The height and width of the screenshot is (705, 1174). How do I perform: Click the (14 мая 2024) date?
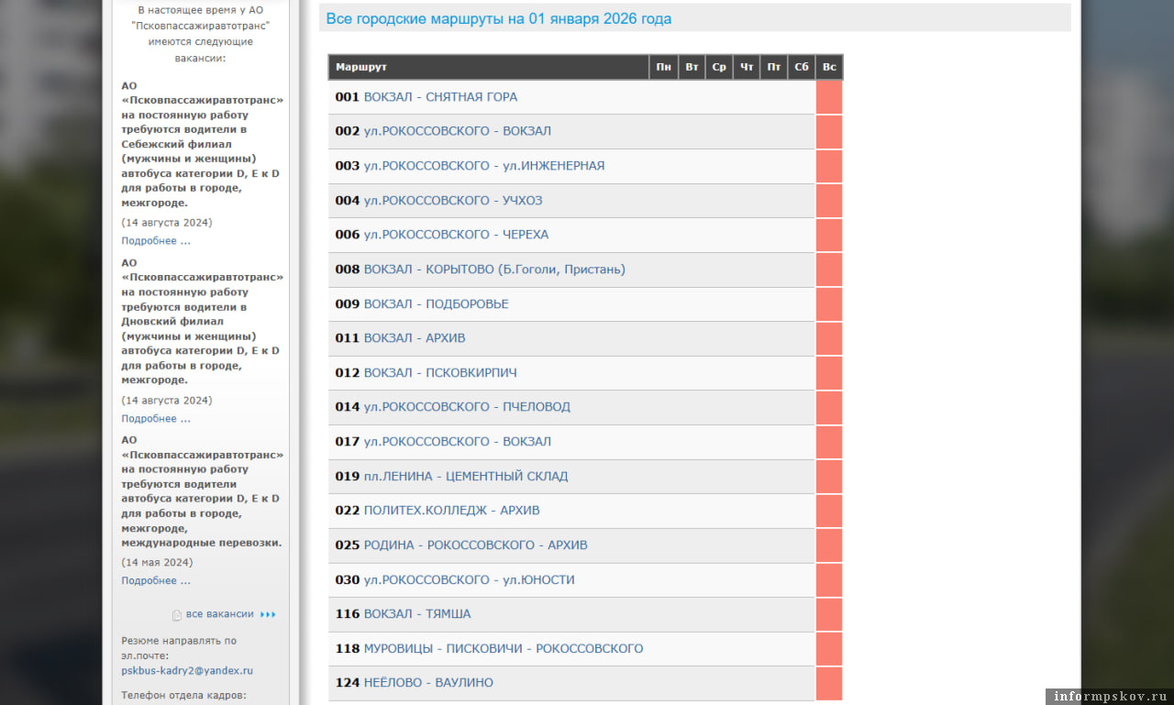(x=157, y=563)
